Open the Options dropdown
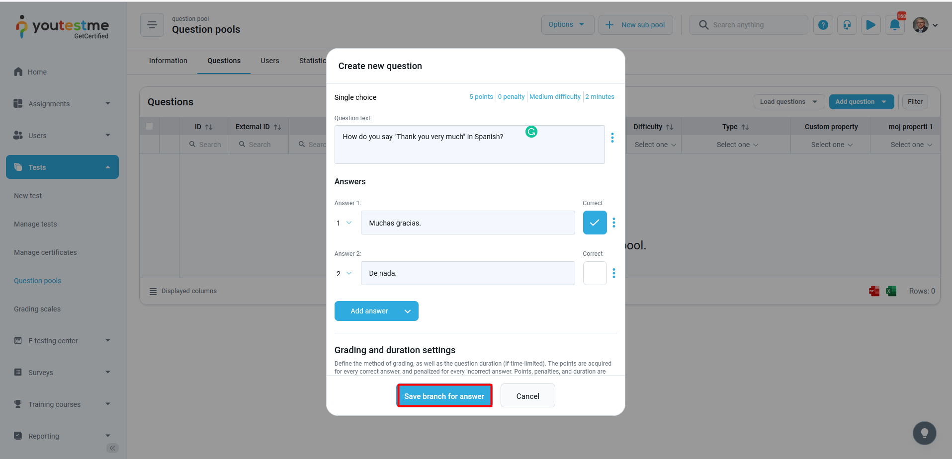The width and height of the screenshot is (952, 459). pyautogui.click(x=567, y=25)
